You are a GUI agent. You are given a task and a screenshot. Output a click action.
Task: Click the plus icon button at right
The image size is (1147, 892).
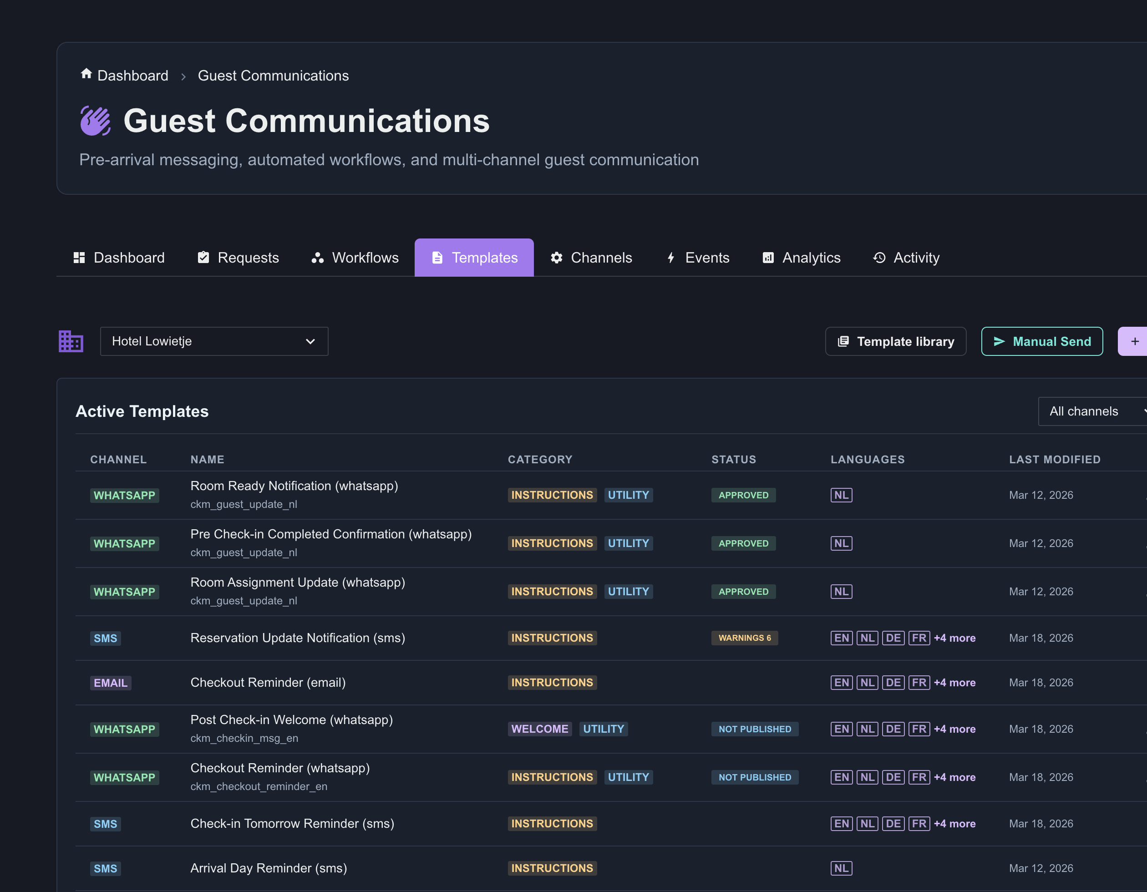(x=1134, y=341)
